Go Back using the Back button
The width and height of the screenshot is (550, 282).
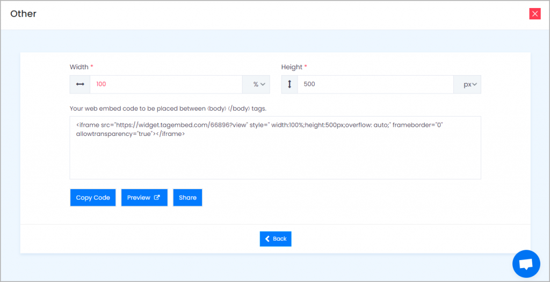(276, 239)
